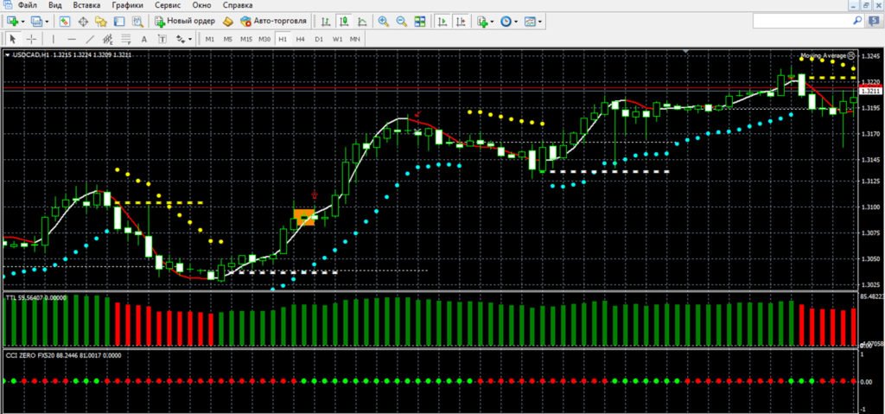The height and width of the screenshot is (414, 885).
Task: Click the 1.3211 current price label
Action: (x=871, y=91)
